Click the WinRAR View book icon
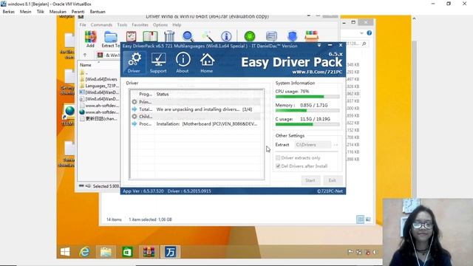The width and height of the screenshot is (473, 266). tap(150, 36)
